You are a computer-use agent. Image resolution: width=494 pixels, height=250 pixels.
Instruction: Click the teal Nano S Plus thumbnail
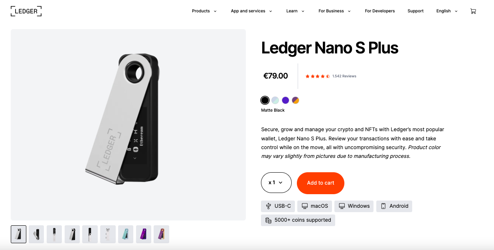click(125, 234)
